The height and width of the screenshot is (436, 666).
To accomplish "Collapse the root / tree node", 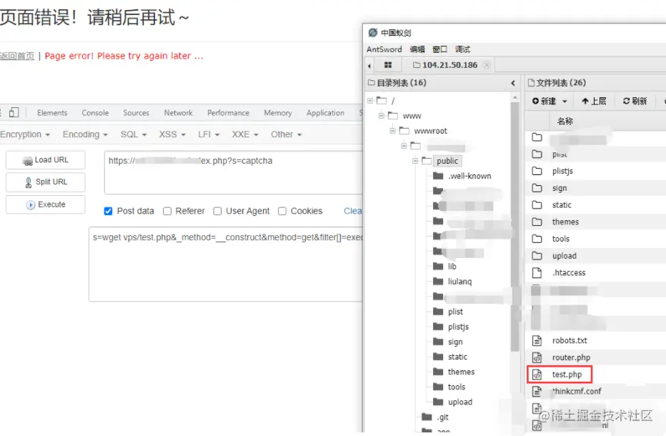I will [370, 101].
